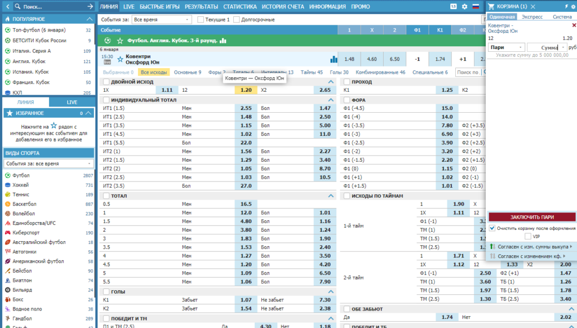Add Ковентри match to favorites star

click(120, 59)
